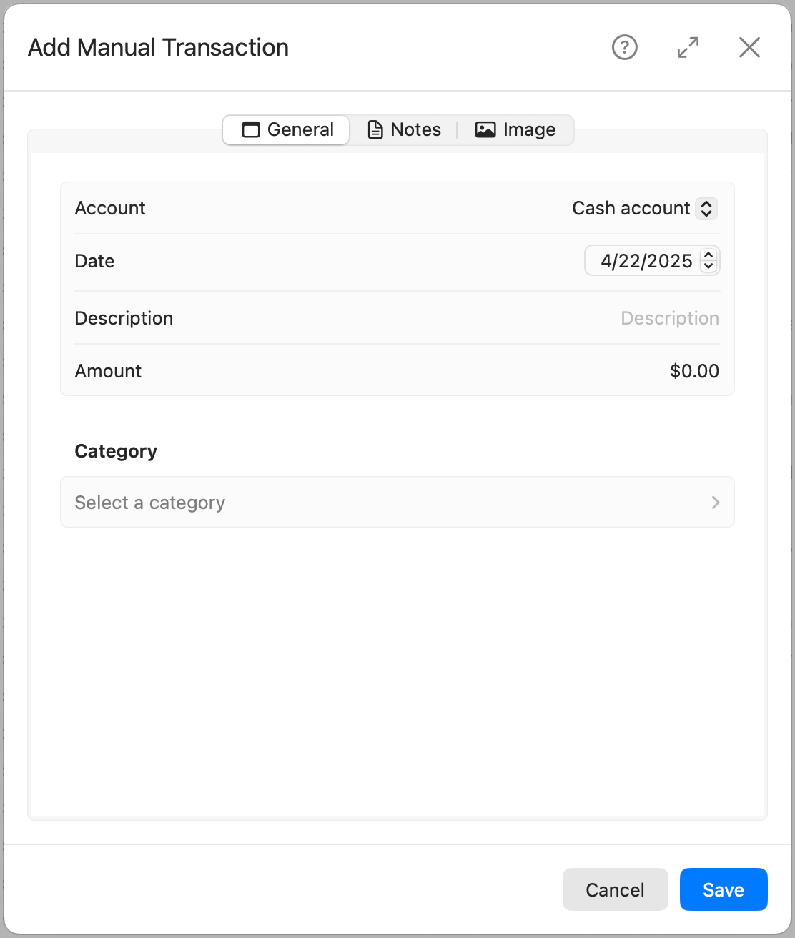Click the Amount label
795x938 pixels.
108,371
